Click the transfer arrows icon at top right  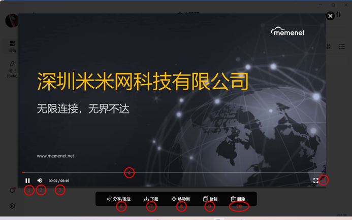click(339, 15)
